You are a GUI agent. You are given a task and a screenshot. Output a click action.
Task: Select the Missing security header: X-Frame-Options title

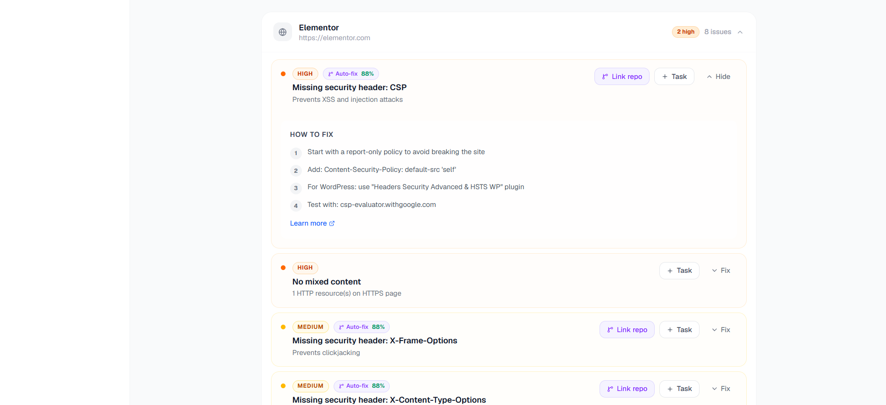tap(375, 341)
